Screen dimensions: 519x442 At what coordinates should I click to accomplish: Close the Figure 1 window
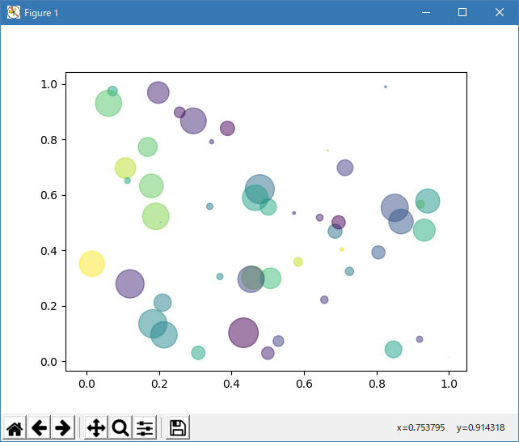500,13
